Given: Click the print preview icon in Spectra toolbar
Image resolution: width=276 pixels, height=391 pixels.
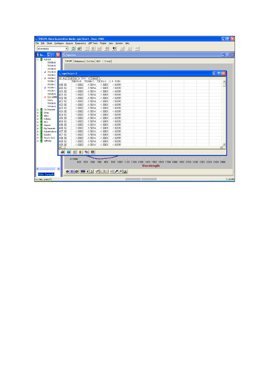Looking at the screenshot, I should pos(91,171).
